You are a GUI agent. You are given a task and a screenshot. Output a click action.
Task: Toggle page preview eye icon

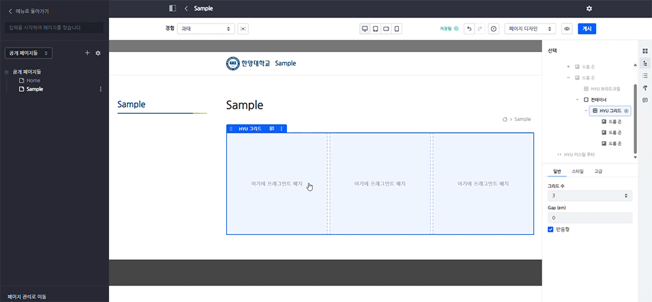tap(567, 29)
